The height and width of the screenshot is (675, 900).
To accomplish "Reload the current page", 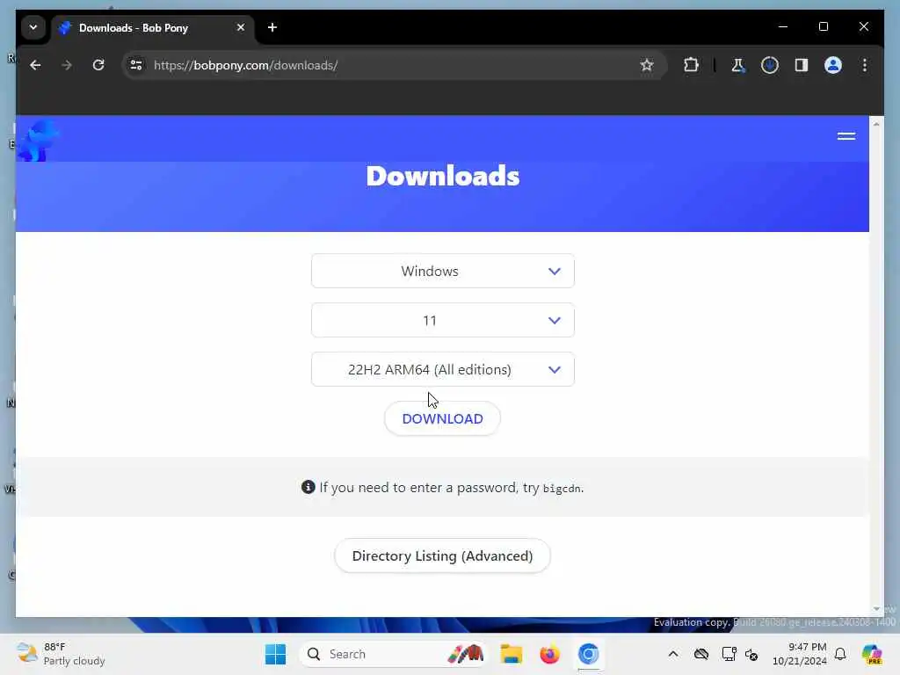I will pyautogui.click(x=98, y=65).
